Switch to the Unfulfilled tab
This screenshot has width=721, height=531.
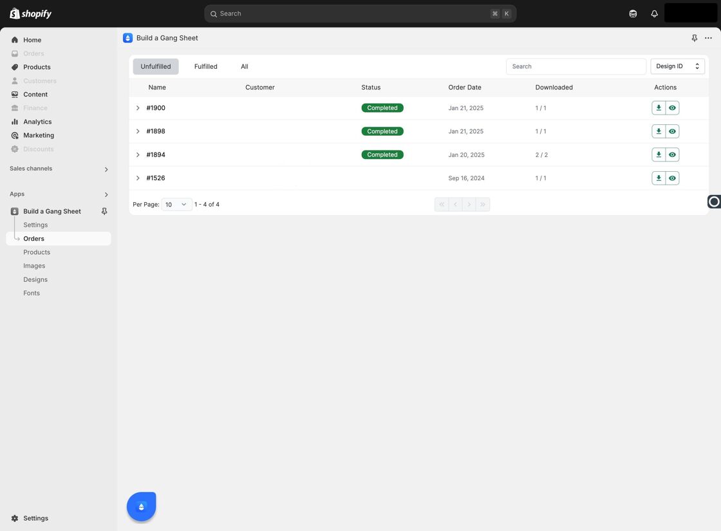pos(156,67)
